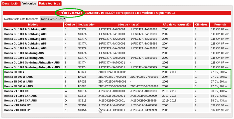Click the Cilindros column header
The image size is (234, 119).
pyautogui.click(x=201, y=24)
